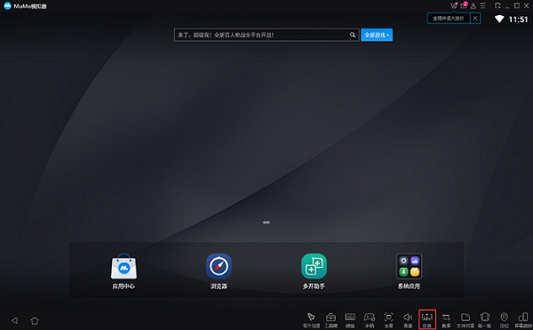Image resolution: width=533 pixels, height=330 pixels.
Task: Minimize the MuMu emulator window
Action: click(507, 6)
